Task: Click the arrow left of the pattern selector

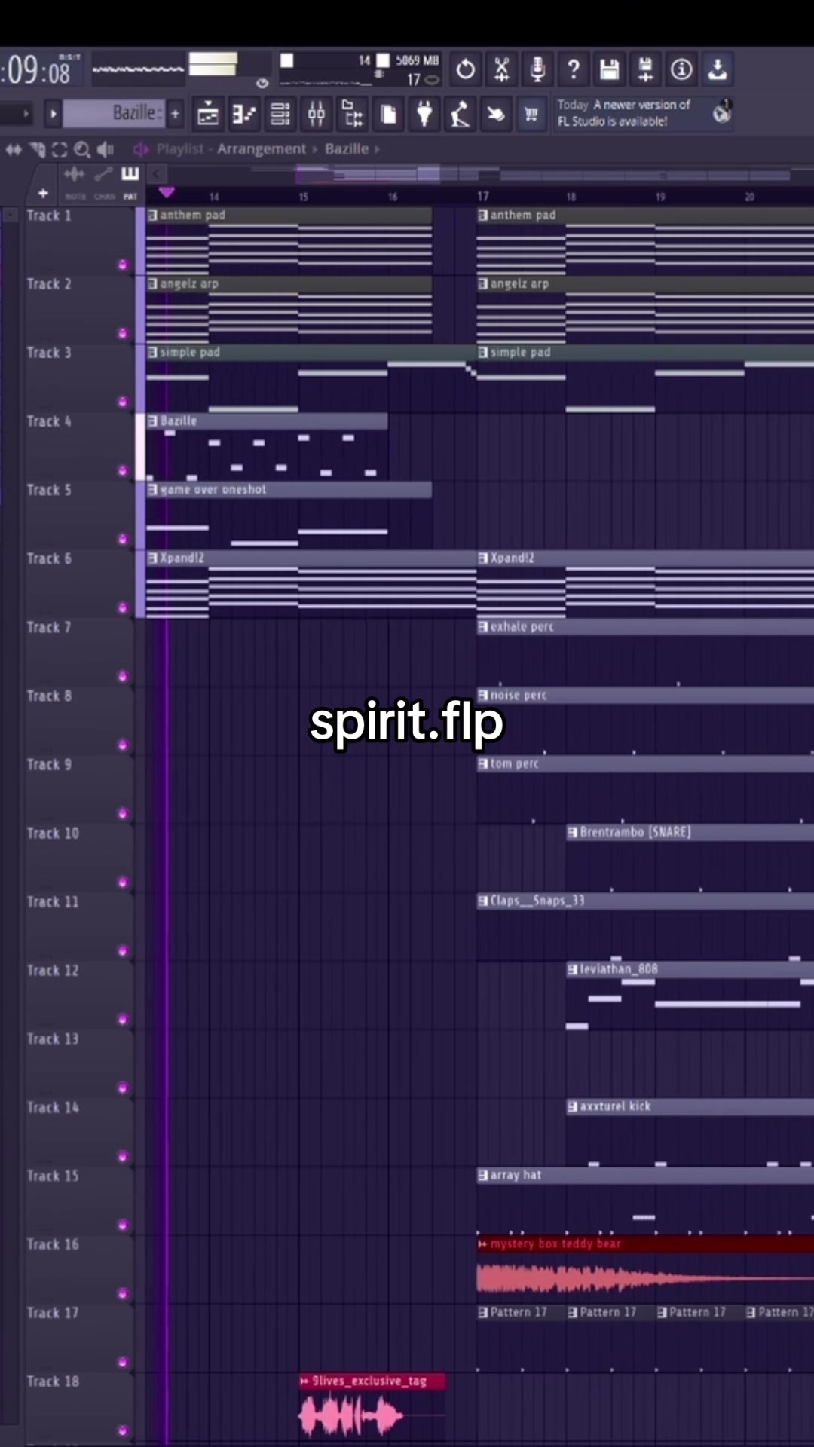Action: point(54,114)
